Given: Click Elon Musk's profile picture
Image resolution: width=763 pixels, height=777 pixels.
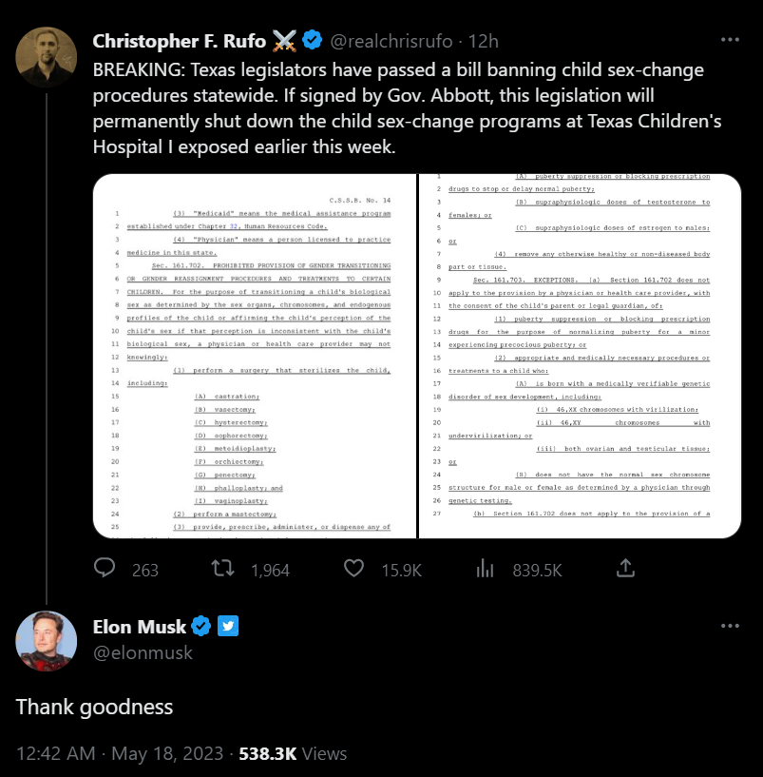Looking at the screenshot, I should click(46, 640).
